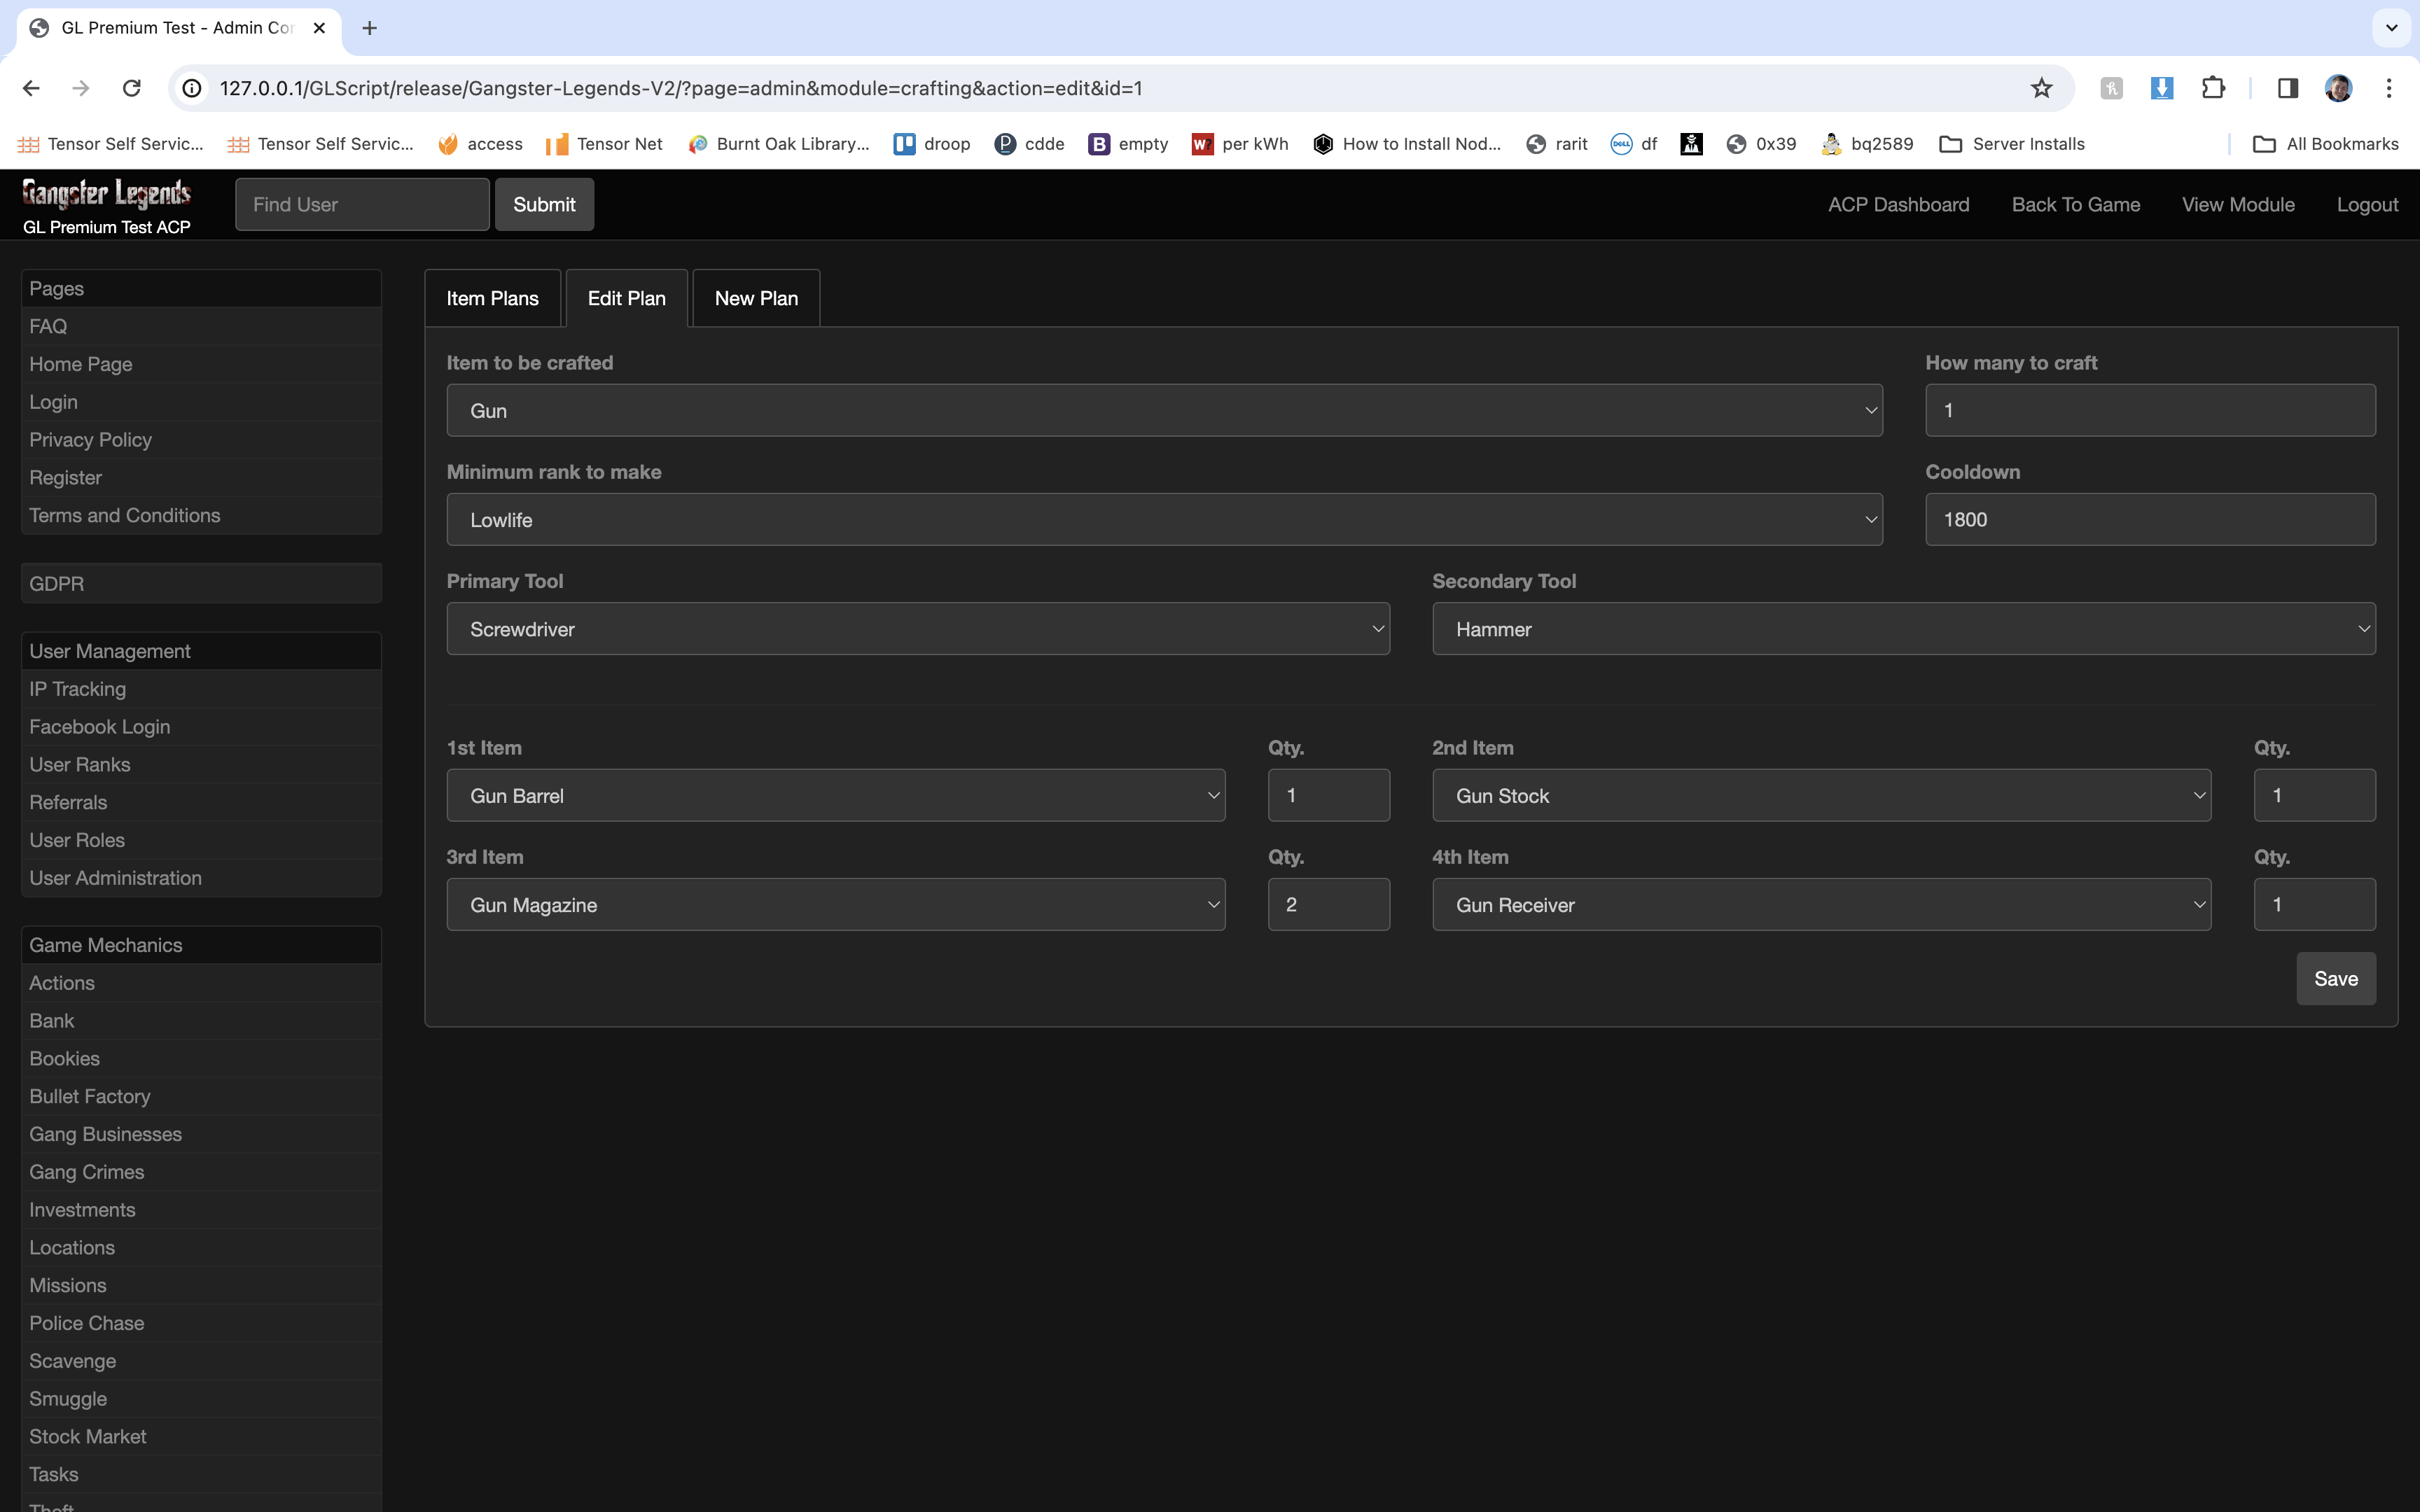The image size is (2420, 1512).
Task: Click the Cooldown input field
Action: pos(2149,520)
